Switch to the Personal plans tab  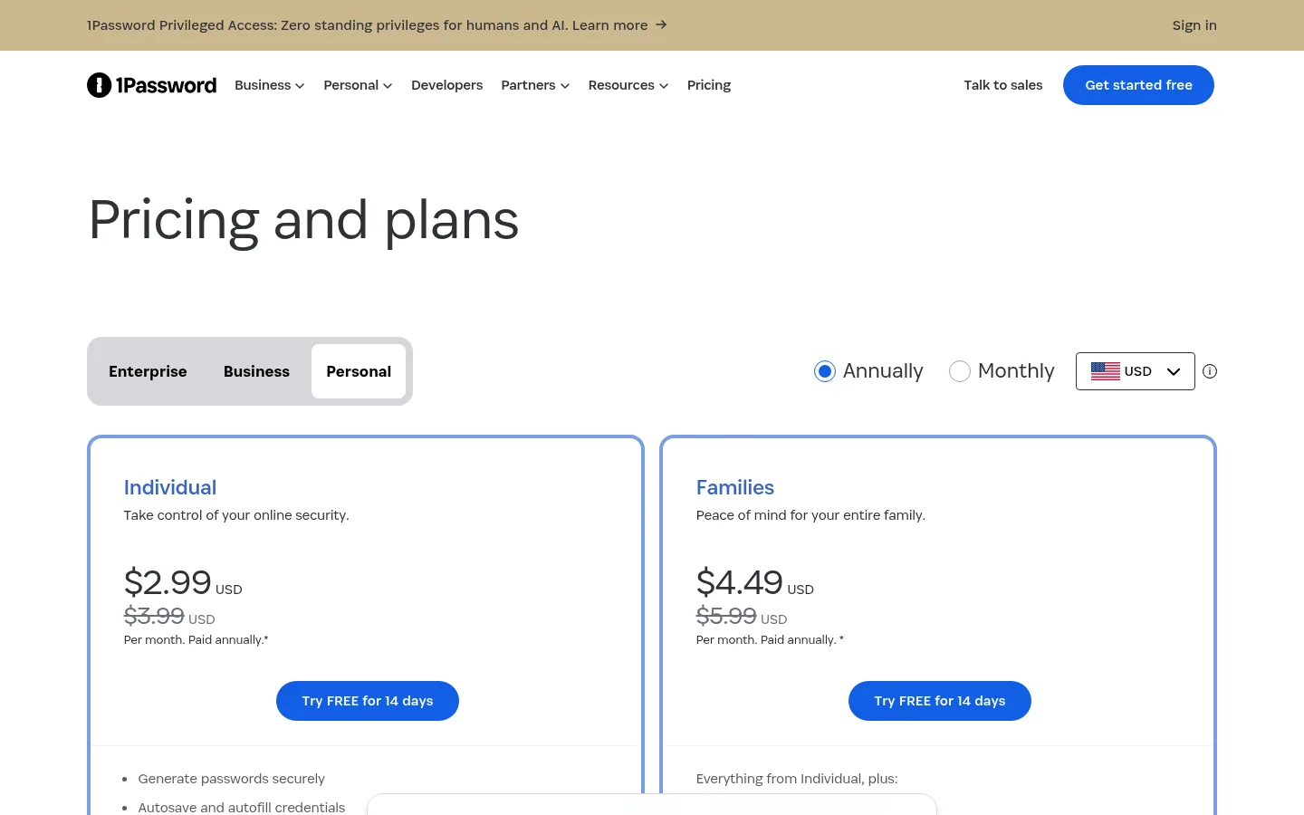tap(359, 371)
